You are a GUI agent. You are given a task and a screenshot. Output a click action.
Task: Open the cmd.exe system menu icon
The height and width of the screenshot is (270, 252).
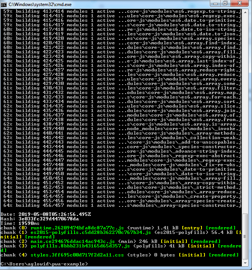coord(4,5)
